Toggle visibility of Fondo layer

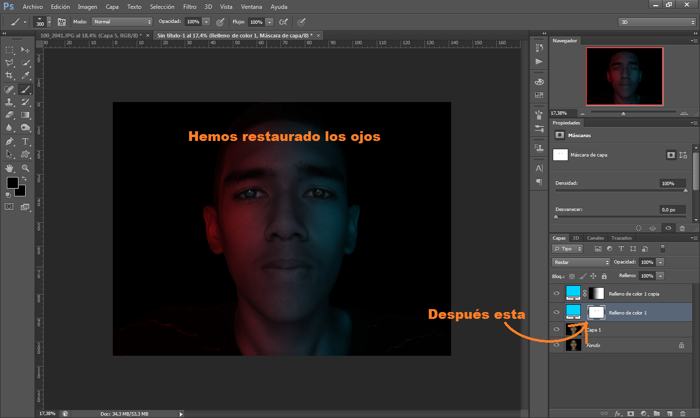(557, 345)
